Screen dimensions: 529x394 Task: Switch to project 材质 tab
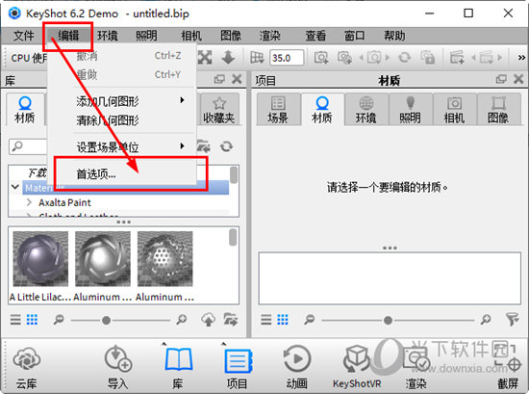pyautogui.click(x=322, y=110)
